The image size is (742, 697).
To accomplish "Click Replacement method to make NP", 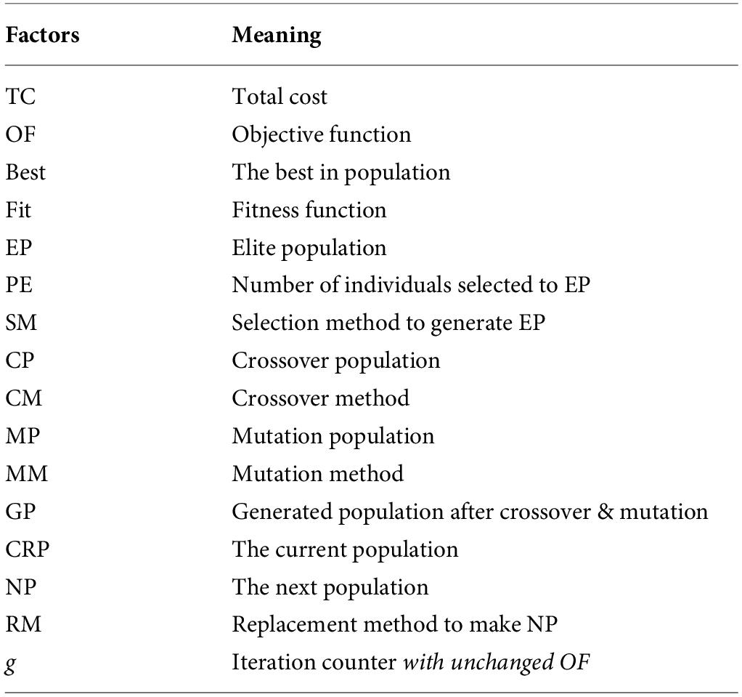I will pyautogui.click(x=395, y=624).
